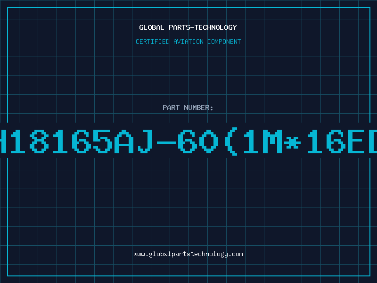Click the GLOBAL PARTS-TECHNOLOGY heading
Viewport: 377px width, 283px height.
click(188, 27)
